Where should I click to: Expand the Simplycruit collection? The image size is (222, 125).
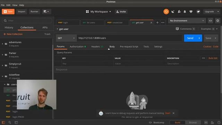(2, 66)
